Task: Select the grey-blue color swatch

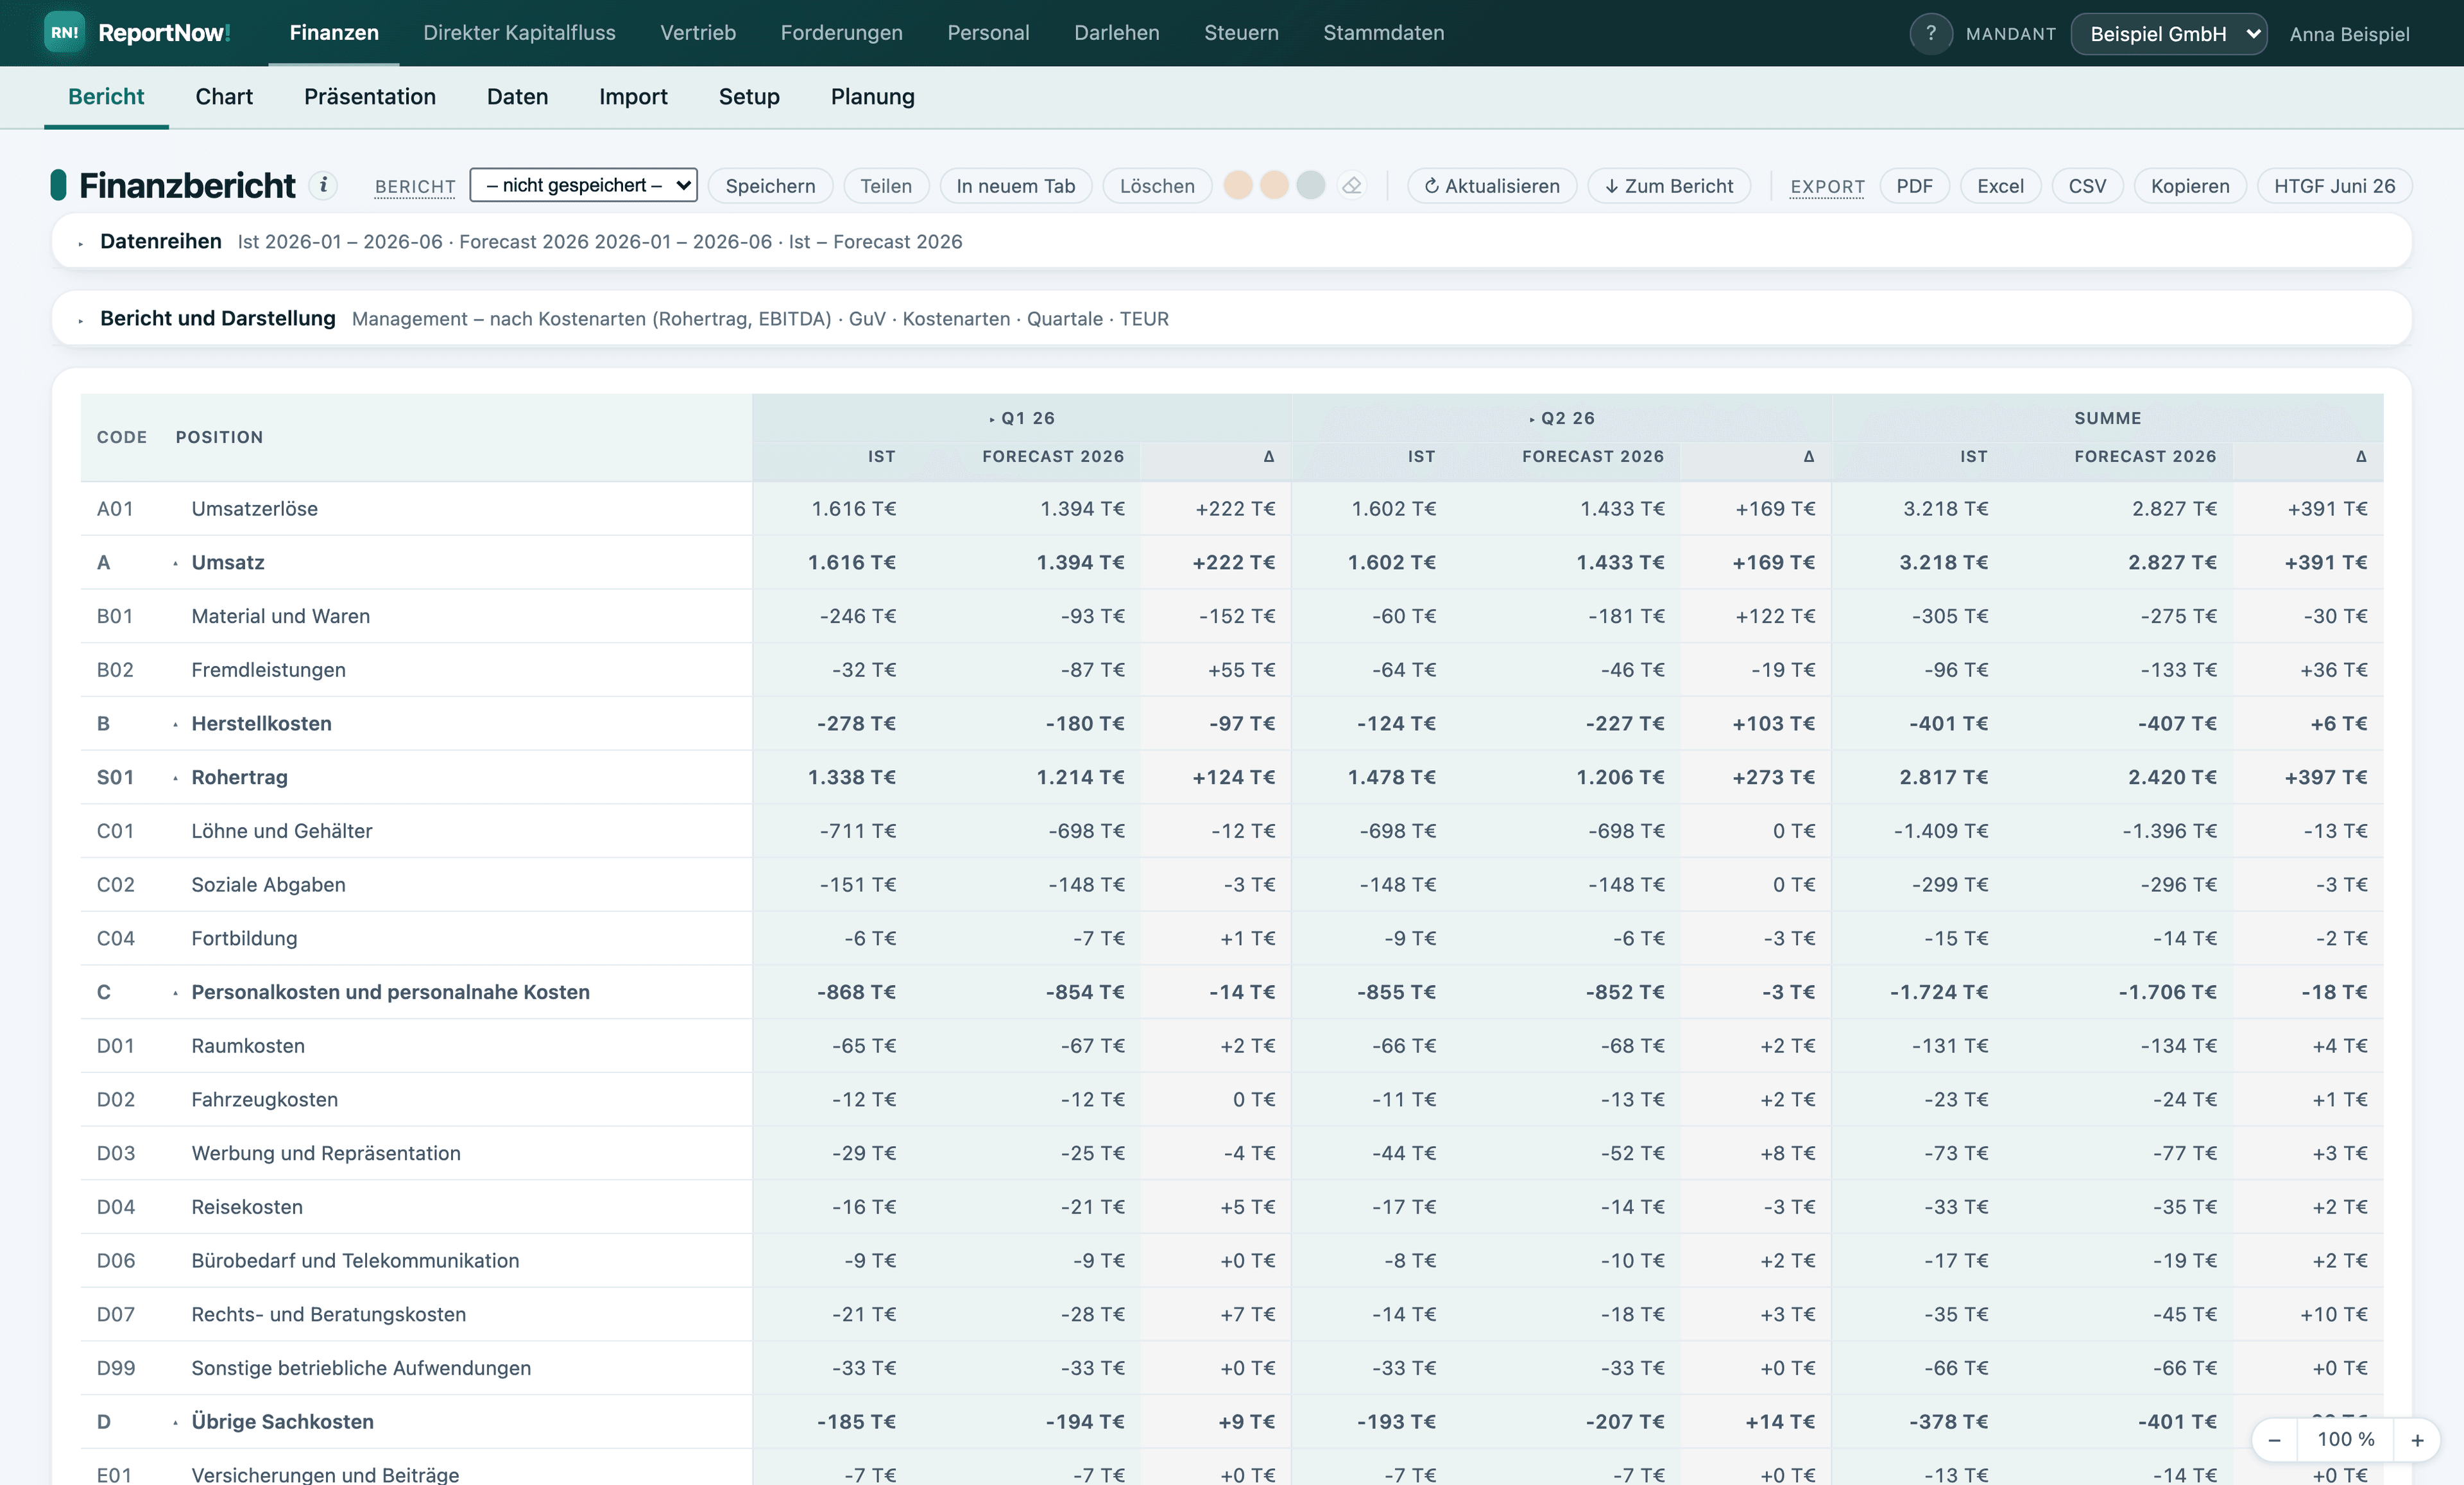Action: point(1310,185)
